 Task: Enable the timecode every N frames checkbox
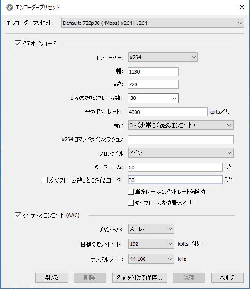[x=45, y=180]
